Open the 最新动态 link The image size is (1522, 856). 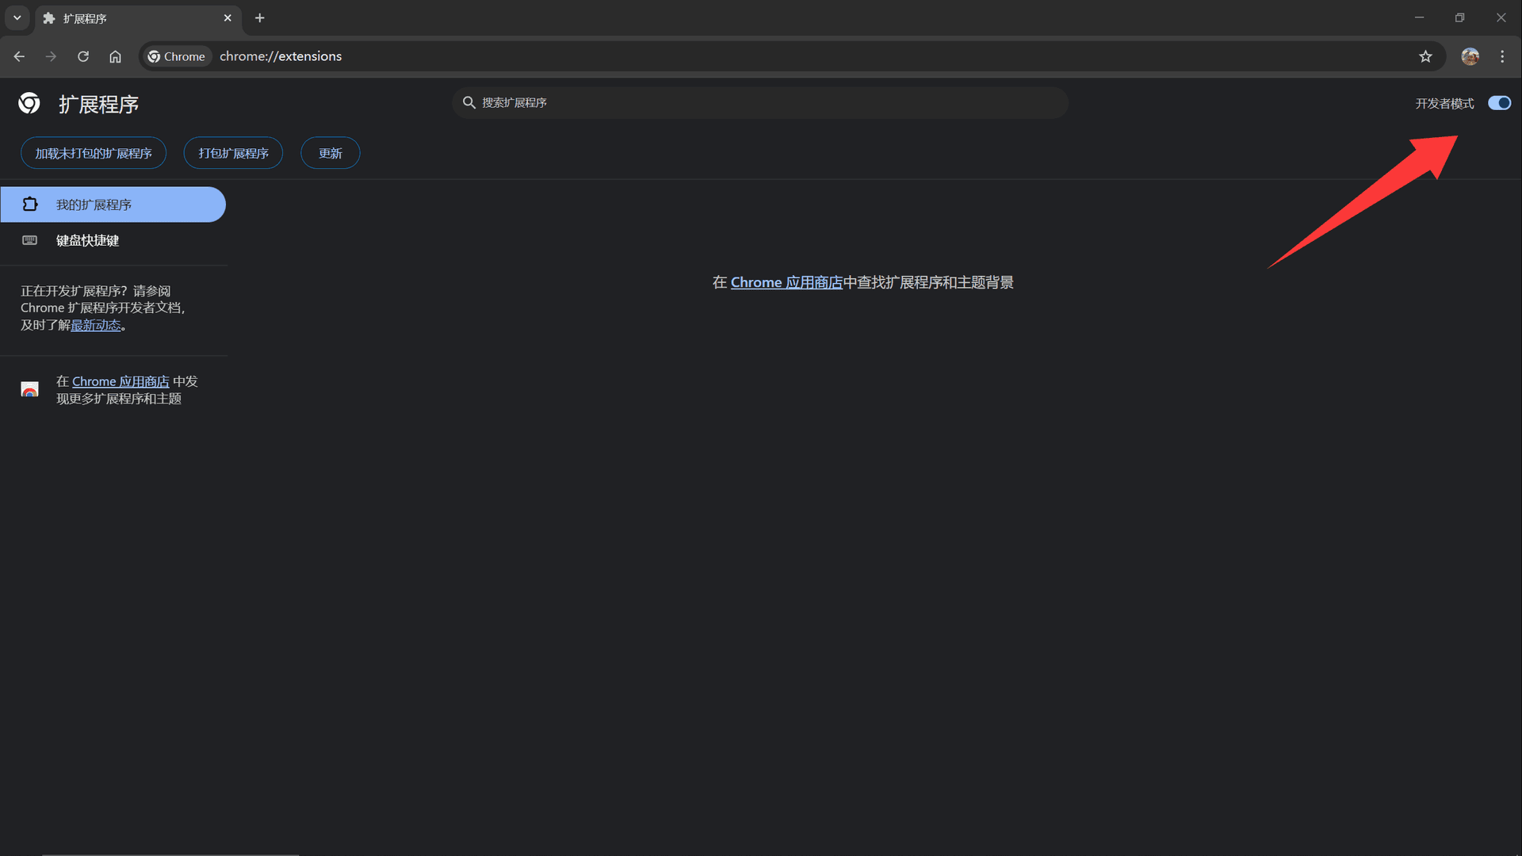[x=95, y=325]
